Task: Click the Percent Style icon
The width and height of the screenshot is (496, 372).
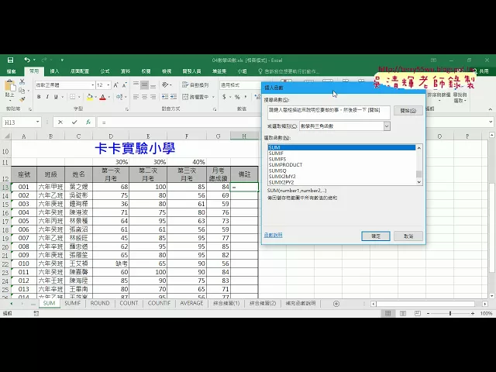Action: (237, 97)
